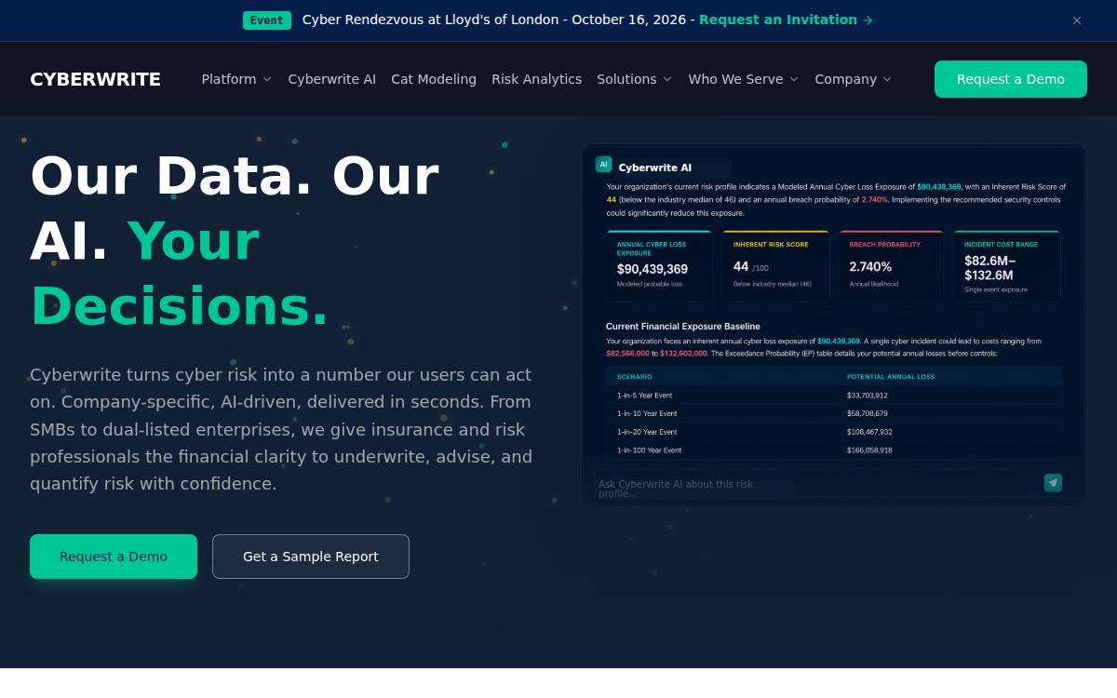Close the event announcement banner
The height and width of the screenshot is (698, 1117).
coord(1077,20)
